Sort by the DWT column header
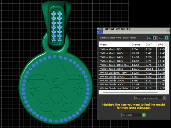This screenshot has width=171, height=128. (150, 44)
